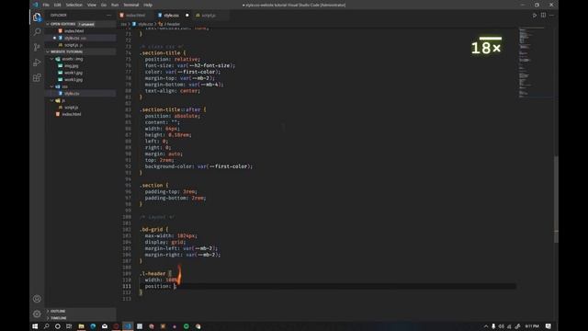Split the editor to the right
Screen dimensions: 588x331
coord(543,16)
